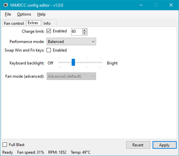The width and height of the screenshot is (179, 156).
Task: Increase charge limit with the up arrow
Action: pos(84,30)
